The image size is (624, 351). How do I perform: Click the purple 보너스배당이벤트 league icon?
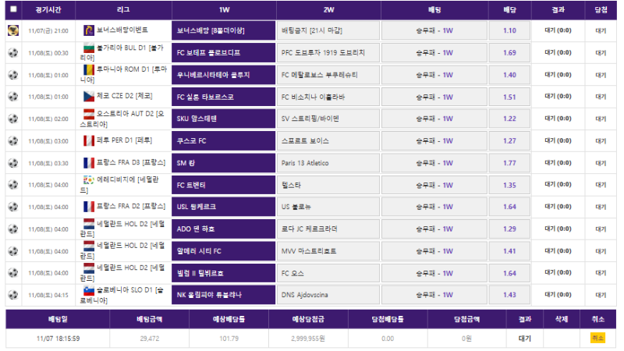click(x=89, y=30)
